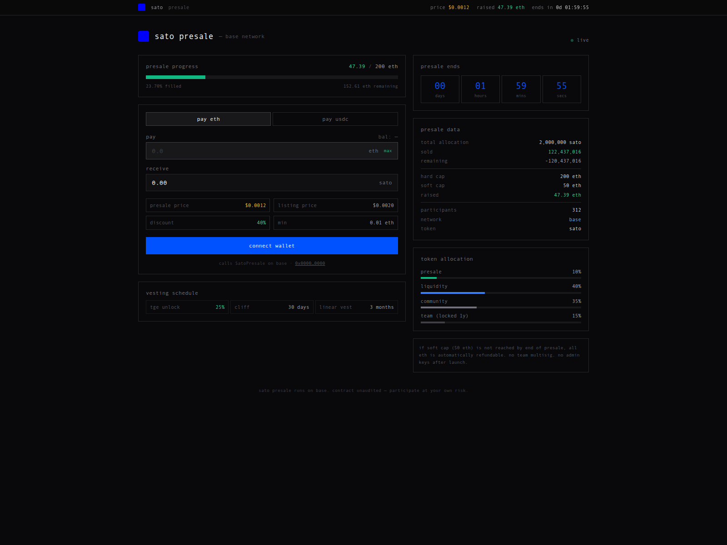Click the presale progress bar
The image size is (727, 545).
pyautogui.click(x=272, y=77)
